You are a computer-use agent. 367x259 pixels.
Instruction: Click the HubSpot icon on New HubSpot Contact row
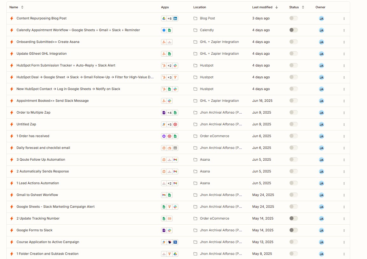tap(164, 89)
